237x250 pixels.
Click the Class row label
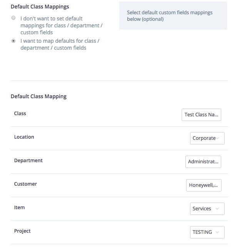20,114
